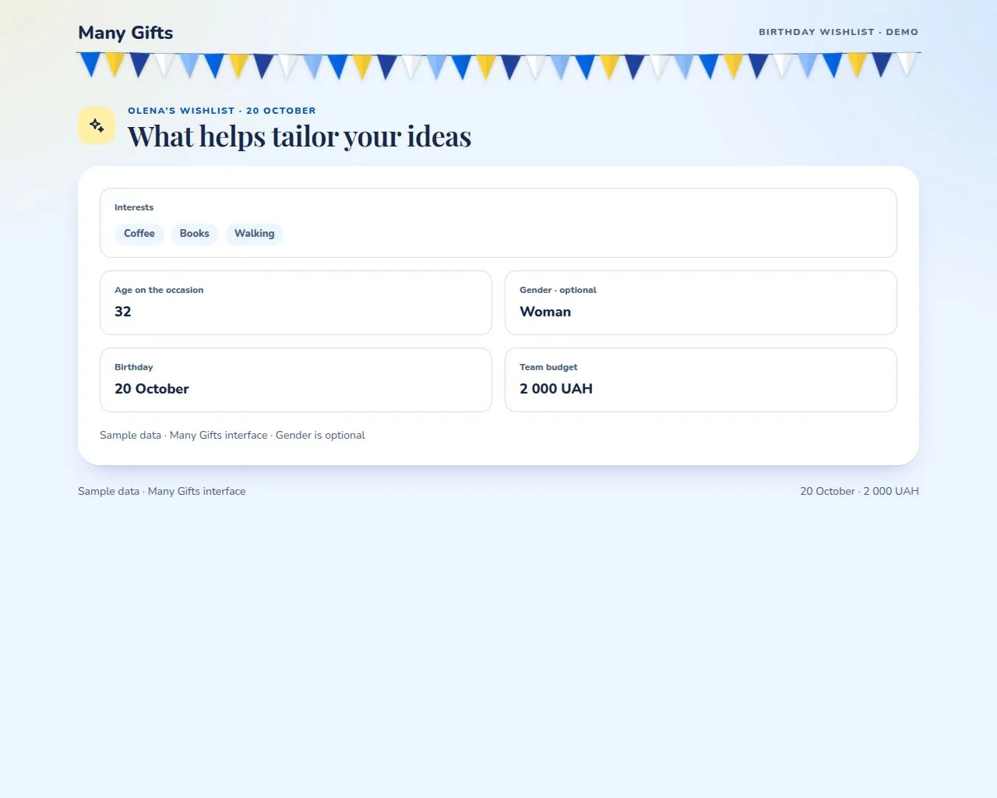The image size is (997, 798).
Task: Click the Many Gifts logo text
Action: coord(125,33)
